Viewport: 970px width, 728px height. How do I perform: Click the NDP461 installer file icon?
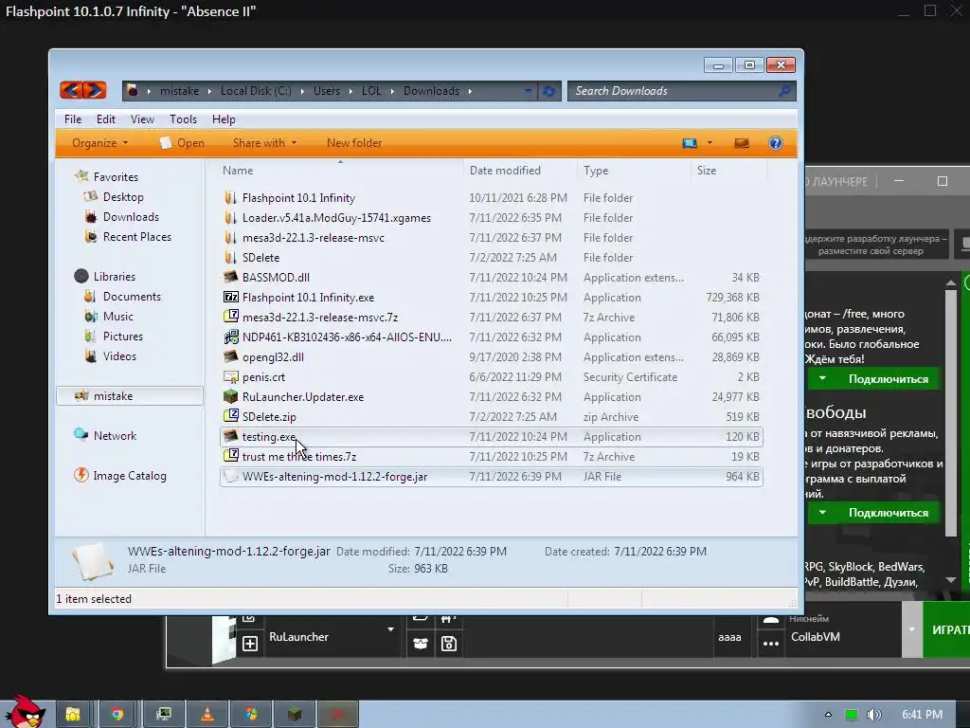coord(231,337)
